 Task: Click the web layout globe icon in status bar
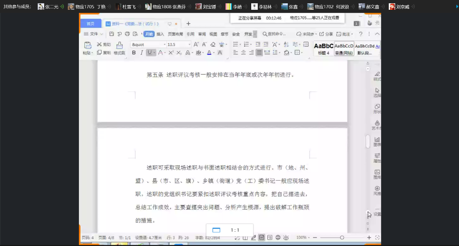coord(278,238)
